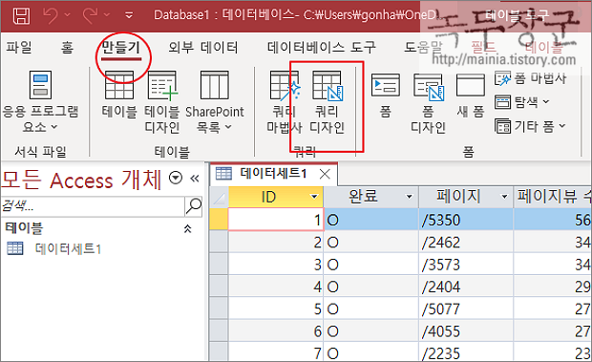Collapse the 테이블 group in navigation pane
Image resolution: width=592 pixels, height=362 pixels.
pyautogui.click(x=188, y=228)
